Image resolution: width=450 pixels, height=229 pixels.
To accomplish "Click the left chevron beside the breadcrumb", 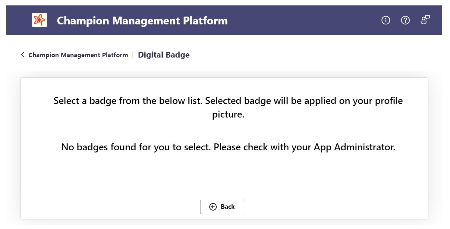I will pos(22,55).
